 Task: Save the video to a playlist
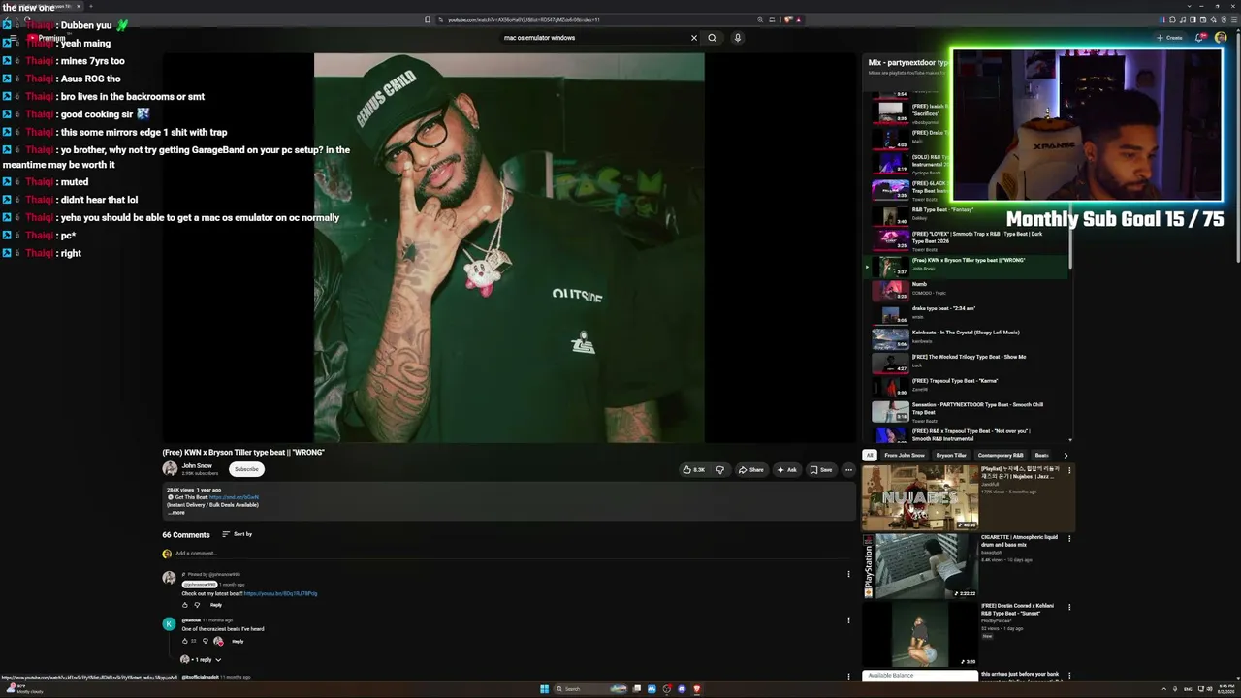click(821, 470)
